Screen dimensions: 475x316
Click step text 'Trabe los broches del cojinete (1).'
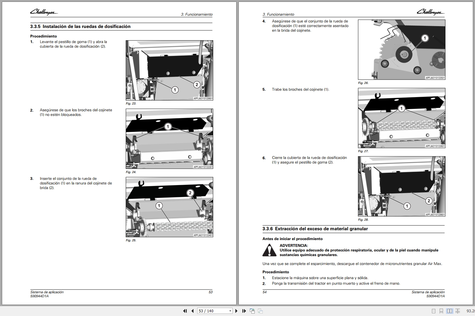pos(300,89)
